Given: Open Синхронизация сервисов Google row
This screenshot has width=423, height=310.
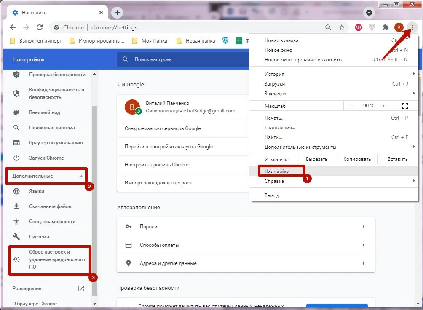Looking at the screenshot, I should [x=183, y=128].
